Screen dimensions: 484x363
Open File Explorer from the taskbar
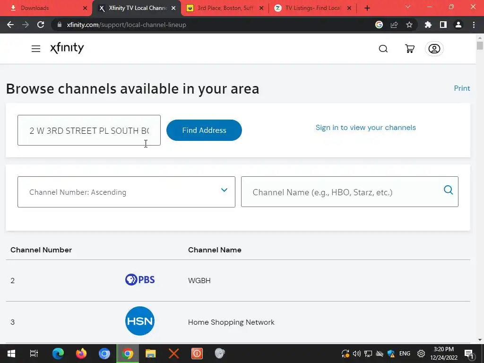pos(151,354)
